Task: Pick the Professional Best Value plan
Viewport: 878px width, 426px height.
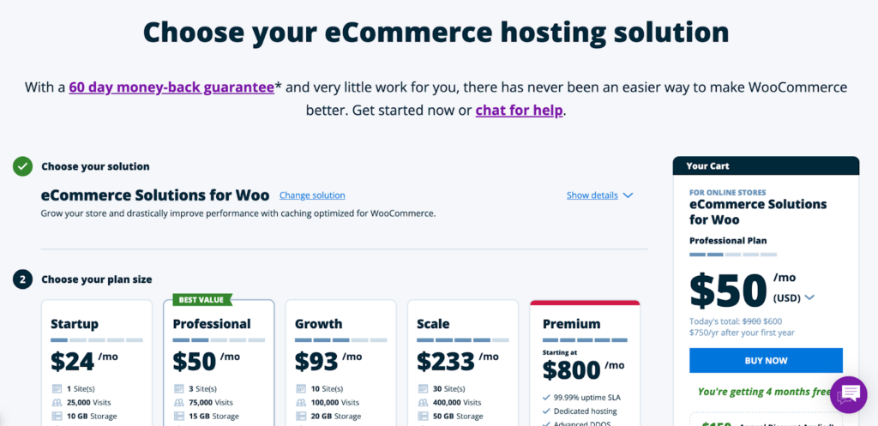Action: point(219,363)
